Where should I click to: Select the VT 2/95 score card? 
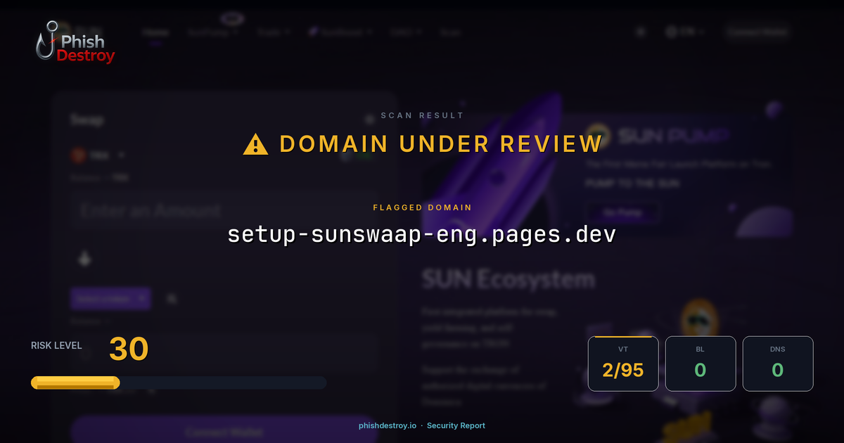pyautogui.click(x=623, y=363)
